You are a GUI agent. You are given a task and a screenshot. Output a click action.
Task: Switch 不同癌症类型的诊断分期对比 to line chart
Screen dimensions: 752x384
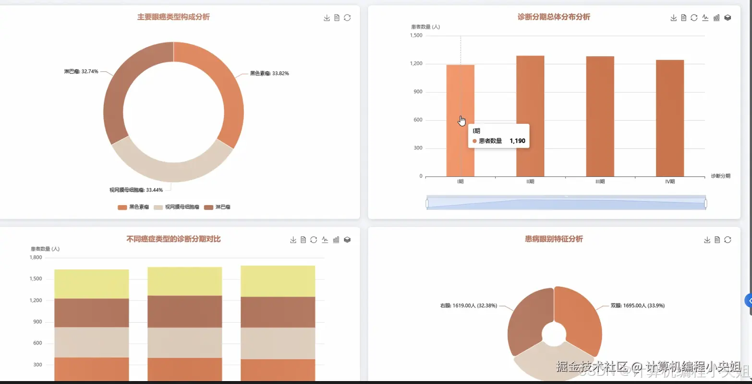click(325, 240)
